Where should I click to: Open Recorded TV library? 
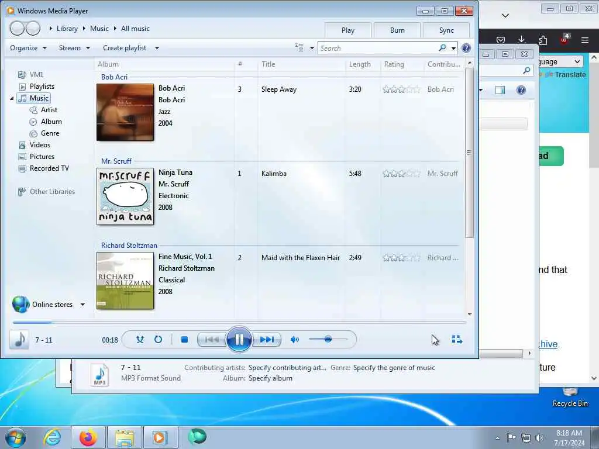pos(44,168)
